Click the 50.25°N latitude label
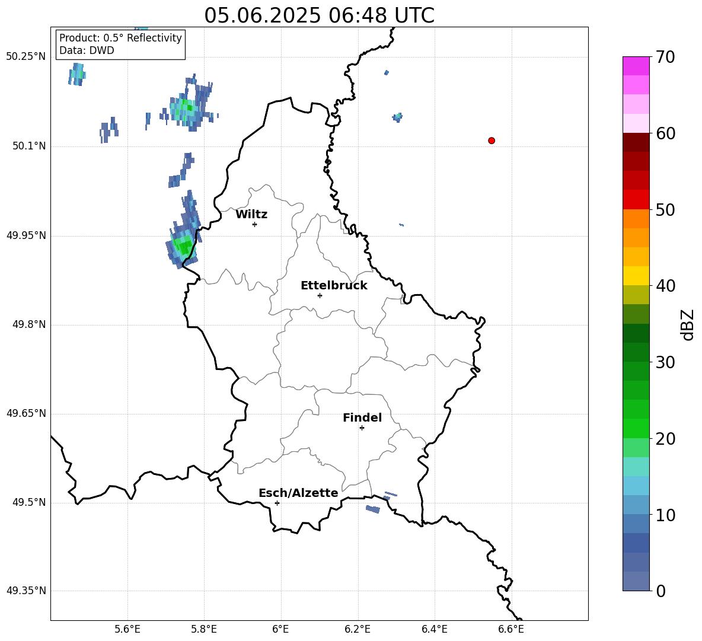 pyautogui.click(x=26, y=57)
